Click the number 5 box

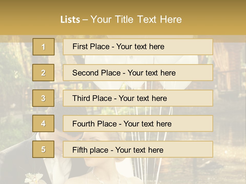tap(44, 149)
